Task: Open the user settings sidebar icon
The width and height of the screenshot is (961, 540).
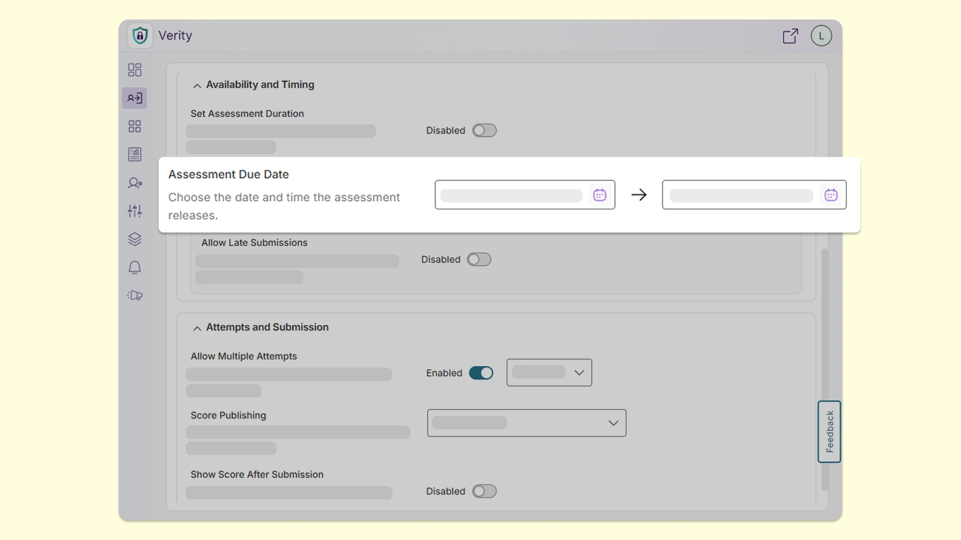Action: [x=135, y=183]
